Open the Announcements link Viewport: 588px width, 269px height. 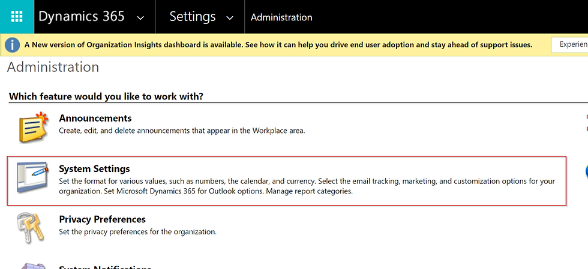[x=95, y=118]
